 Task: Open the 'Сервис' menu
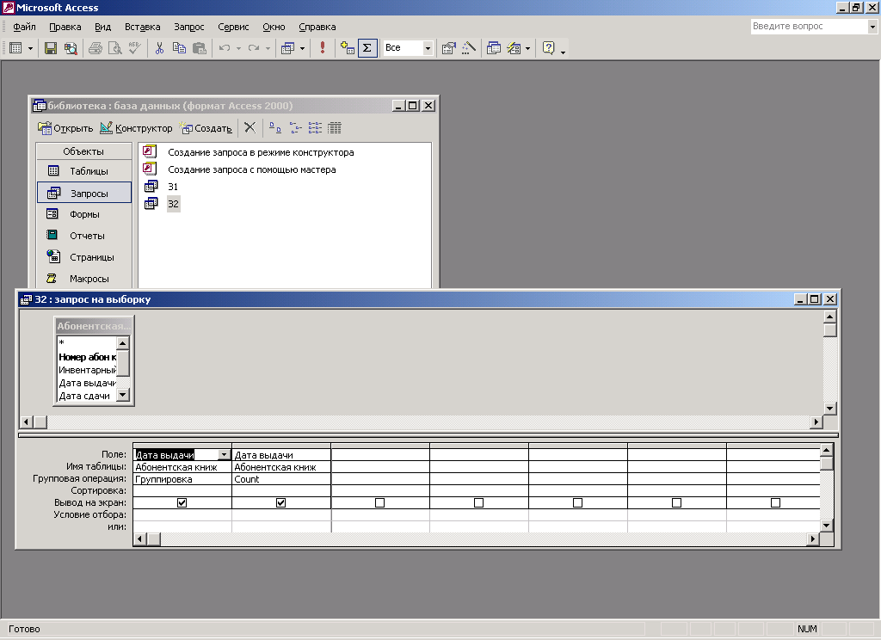click(x=233, y=27)
